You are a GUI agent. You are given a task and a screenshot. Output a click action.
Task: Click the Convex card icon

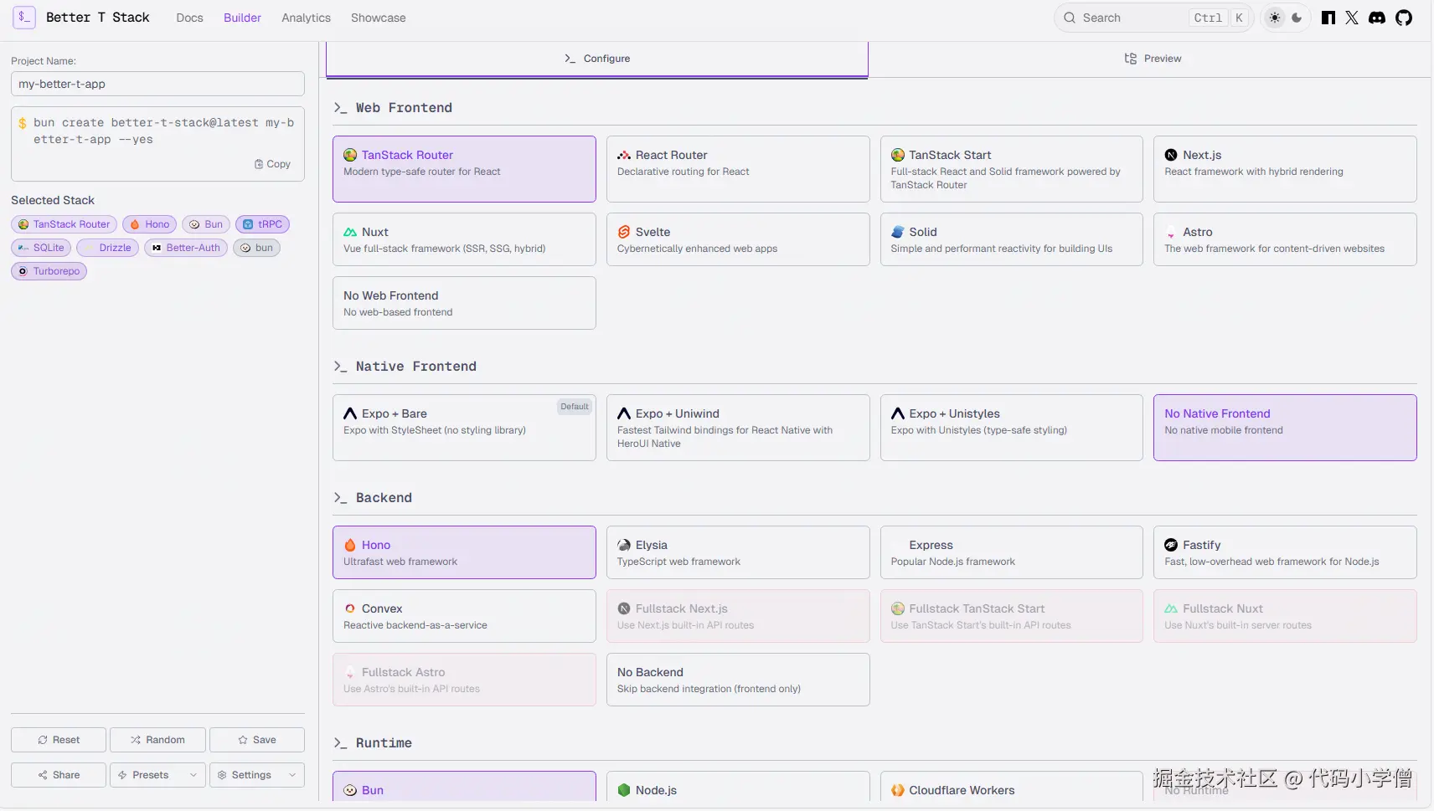coord(350,608)
